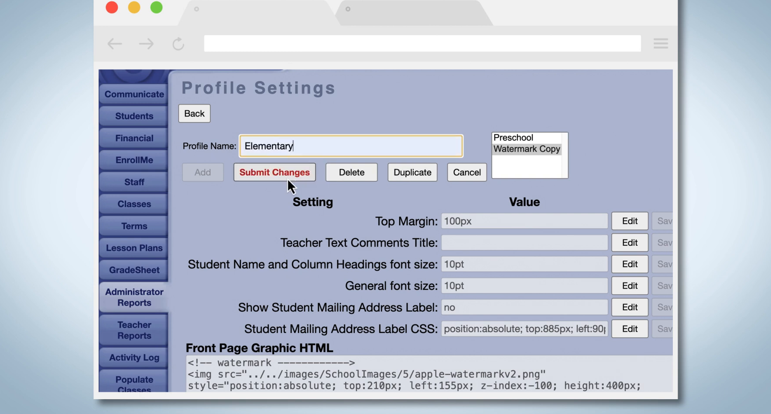Click the Submit Changes button
Screen dimensions: 771x414
tap(274, 172)
